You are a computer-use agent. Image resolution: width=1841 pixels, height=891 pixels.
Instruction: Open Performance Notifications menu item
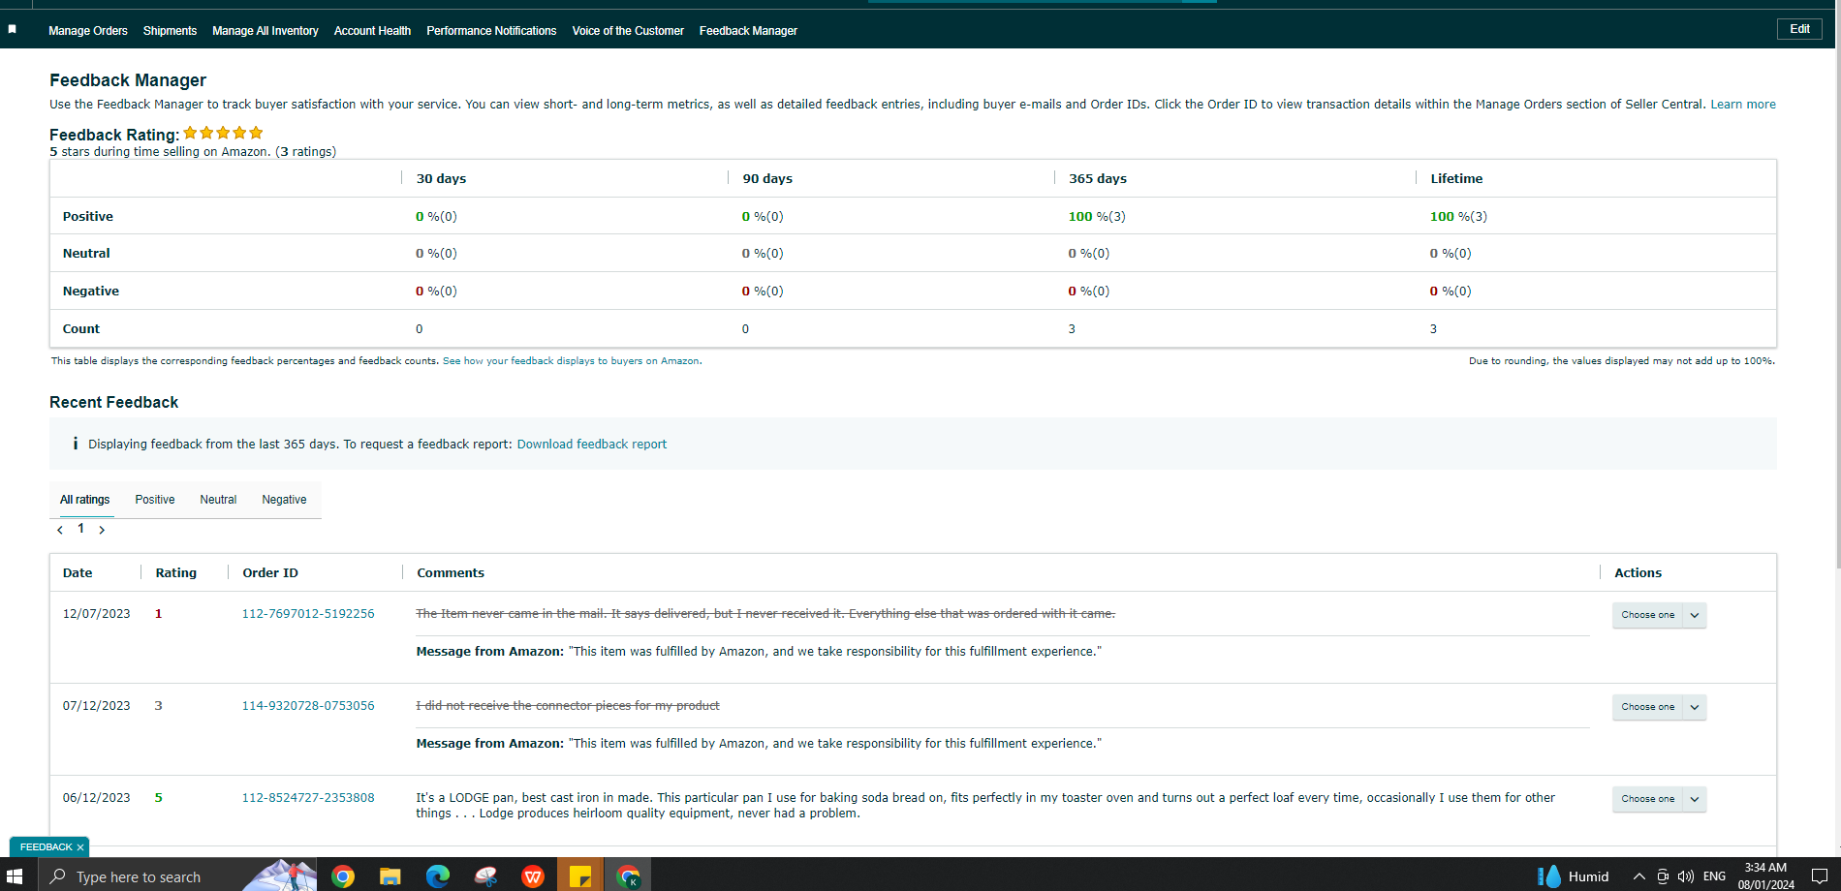[491, 31]
